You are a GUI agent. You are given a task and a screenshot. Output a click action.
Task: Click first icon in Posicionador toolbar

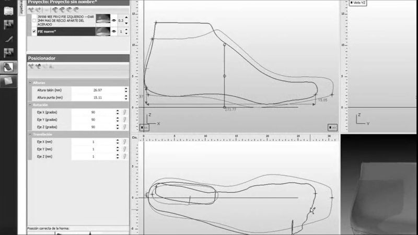point(31,66)
